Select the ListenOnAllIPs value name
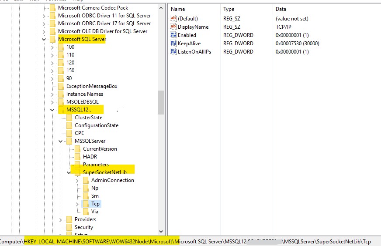The height and width of the screenshot is (246, 381). tap(194, 51)
